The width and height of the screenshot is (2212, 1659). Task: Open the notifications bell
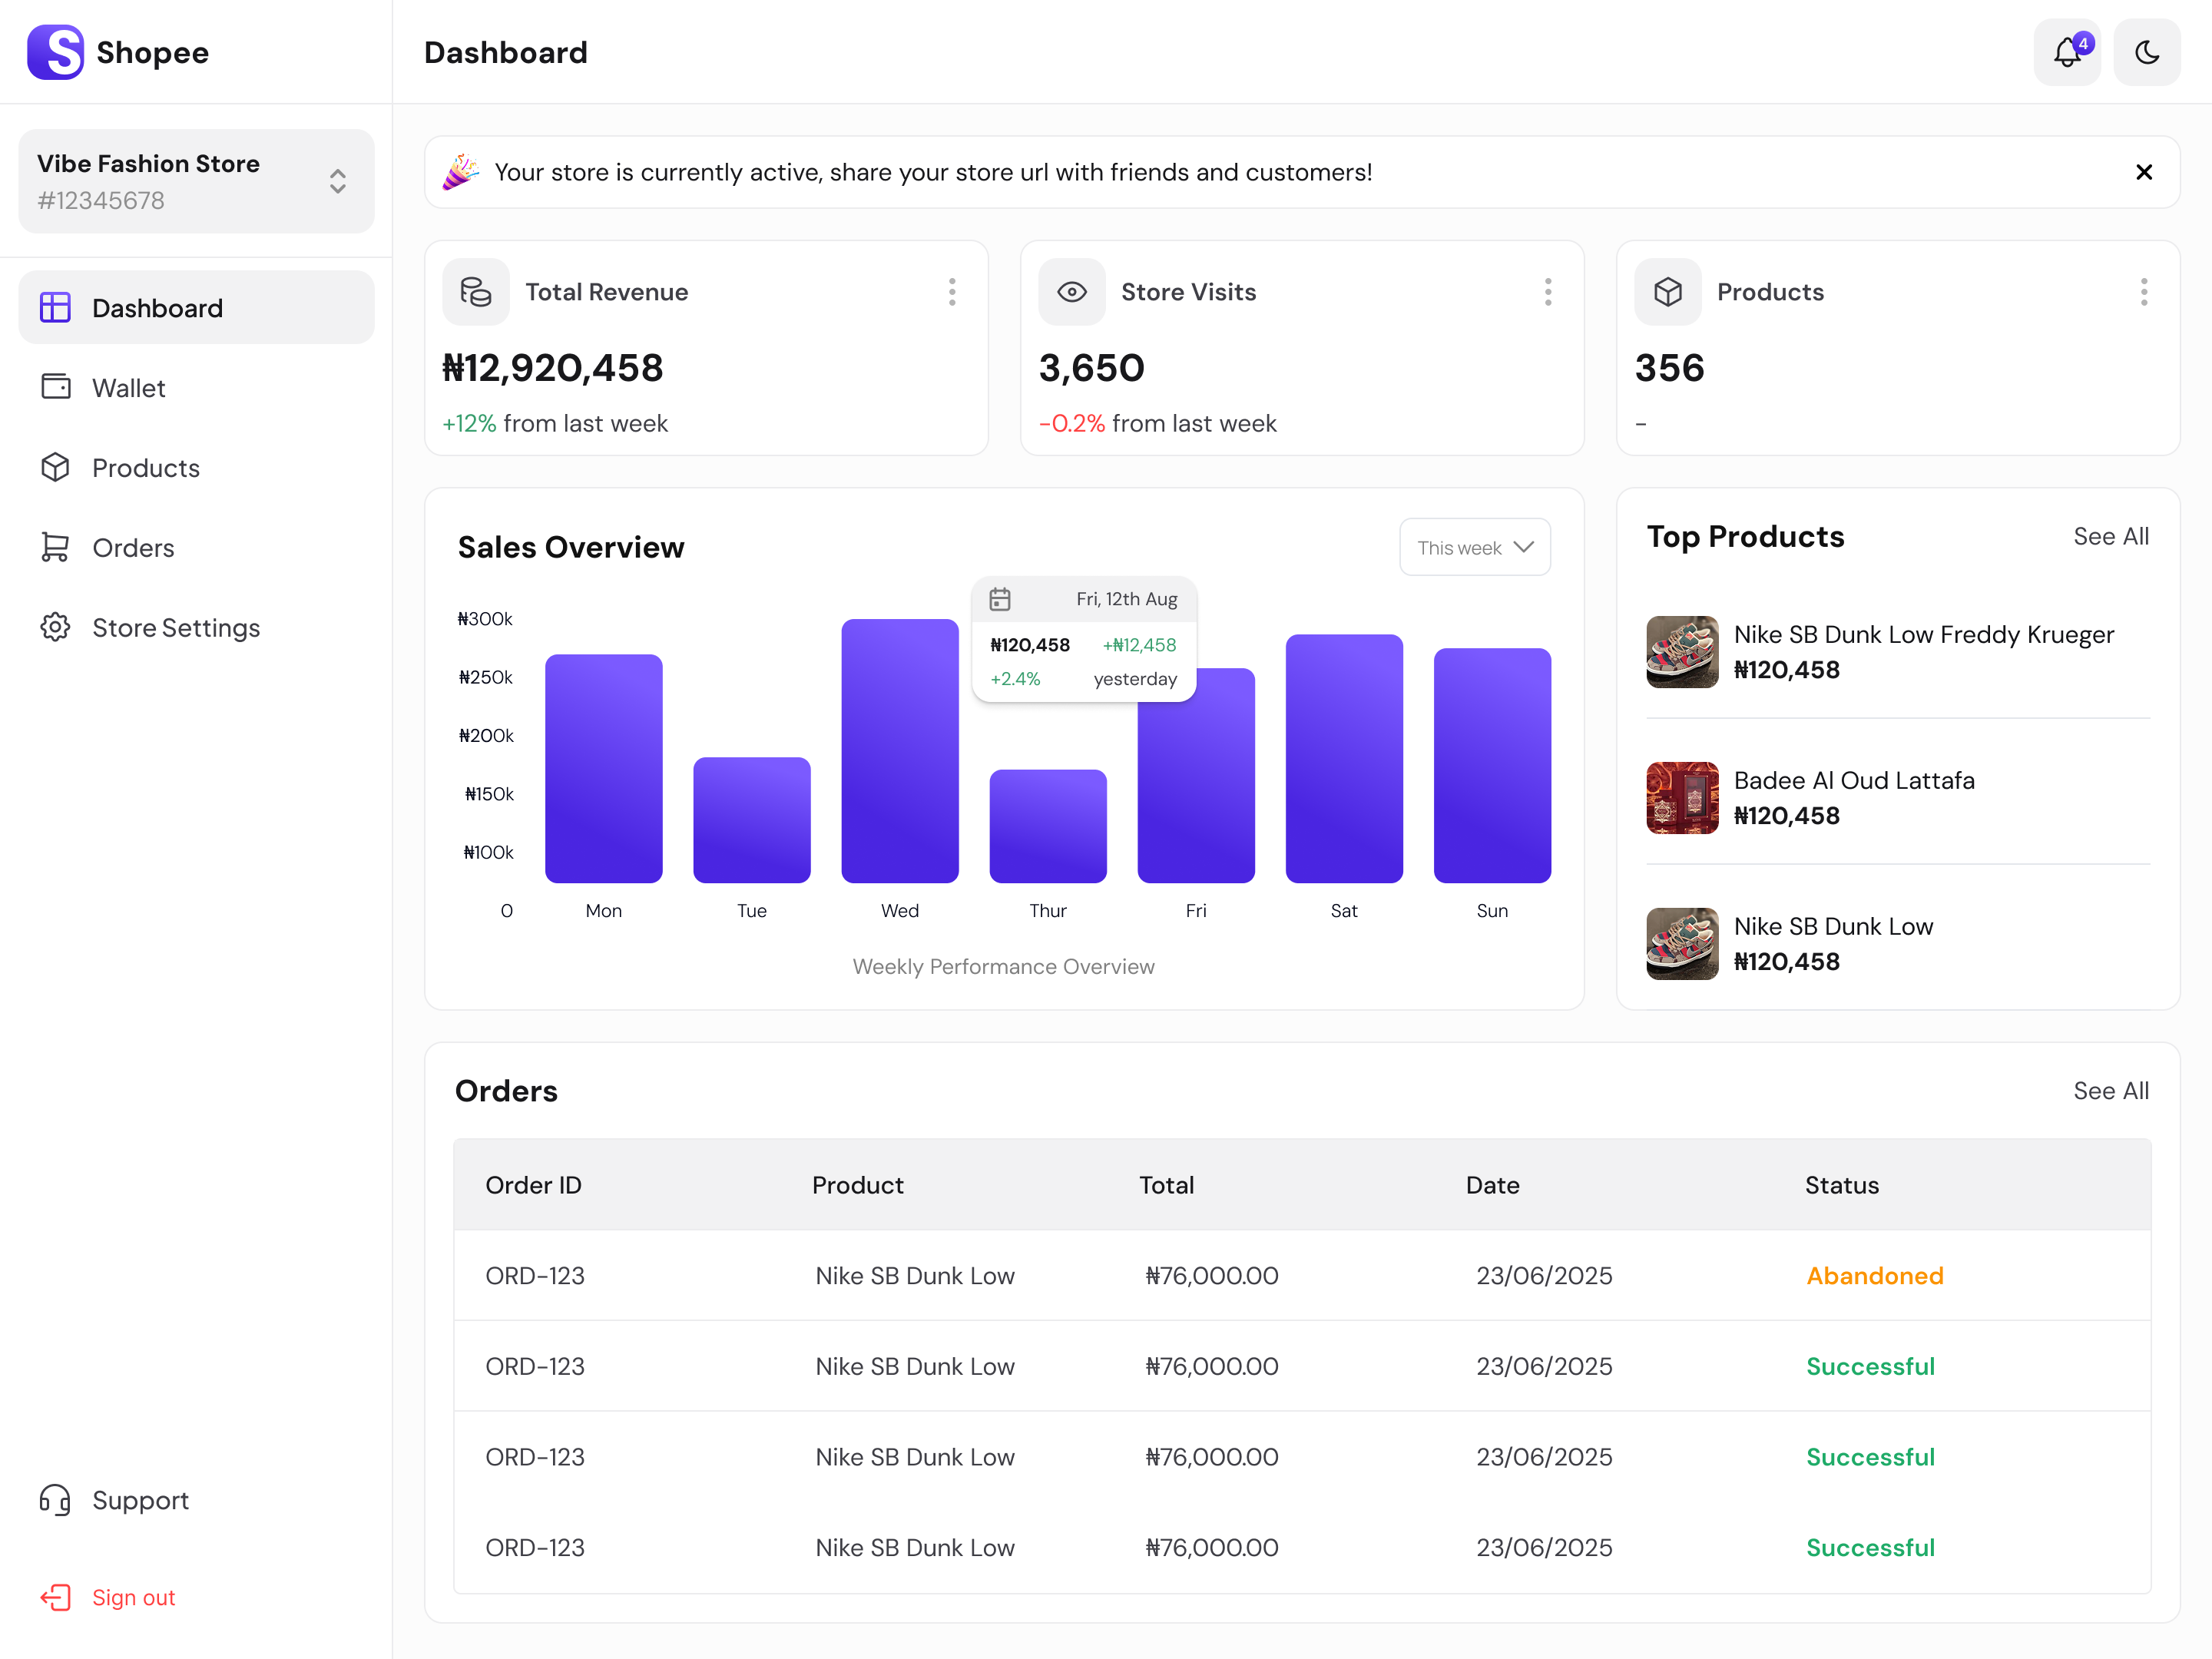point(2067,52)
